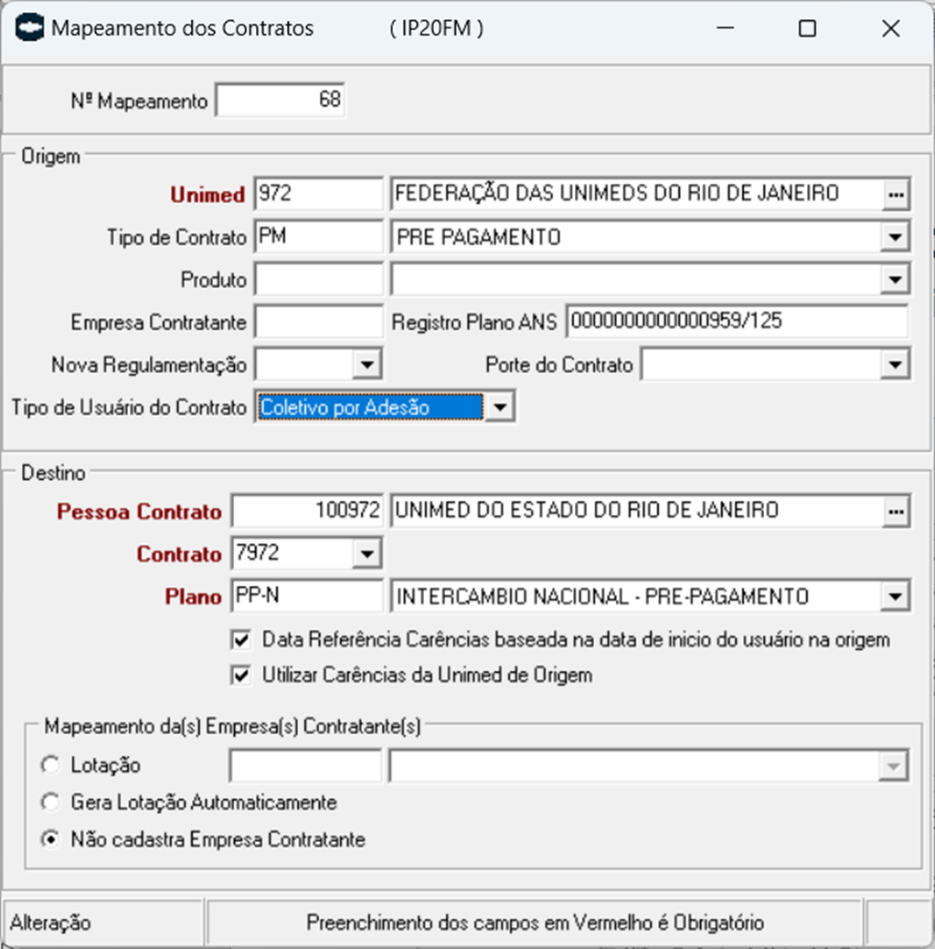Click the Pessoa Contrato code field 100972
This screenshot has height=949, width=935.
coord(307,511)
